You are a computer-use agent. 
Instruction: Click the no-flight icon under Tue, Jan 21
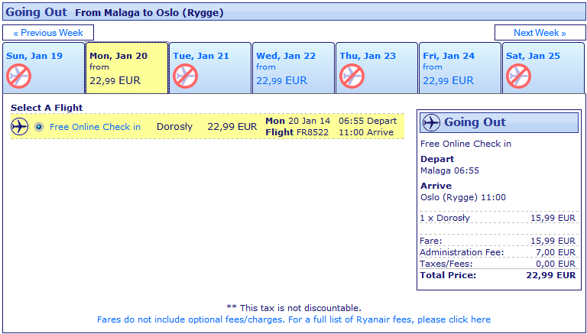185,76
